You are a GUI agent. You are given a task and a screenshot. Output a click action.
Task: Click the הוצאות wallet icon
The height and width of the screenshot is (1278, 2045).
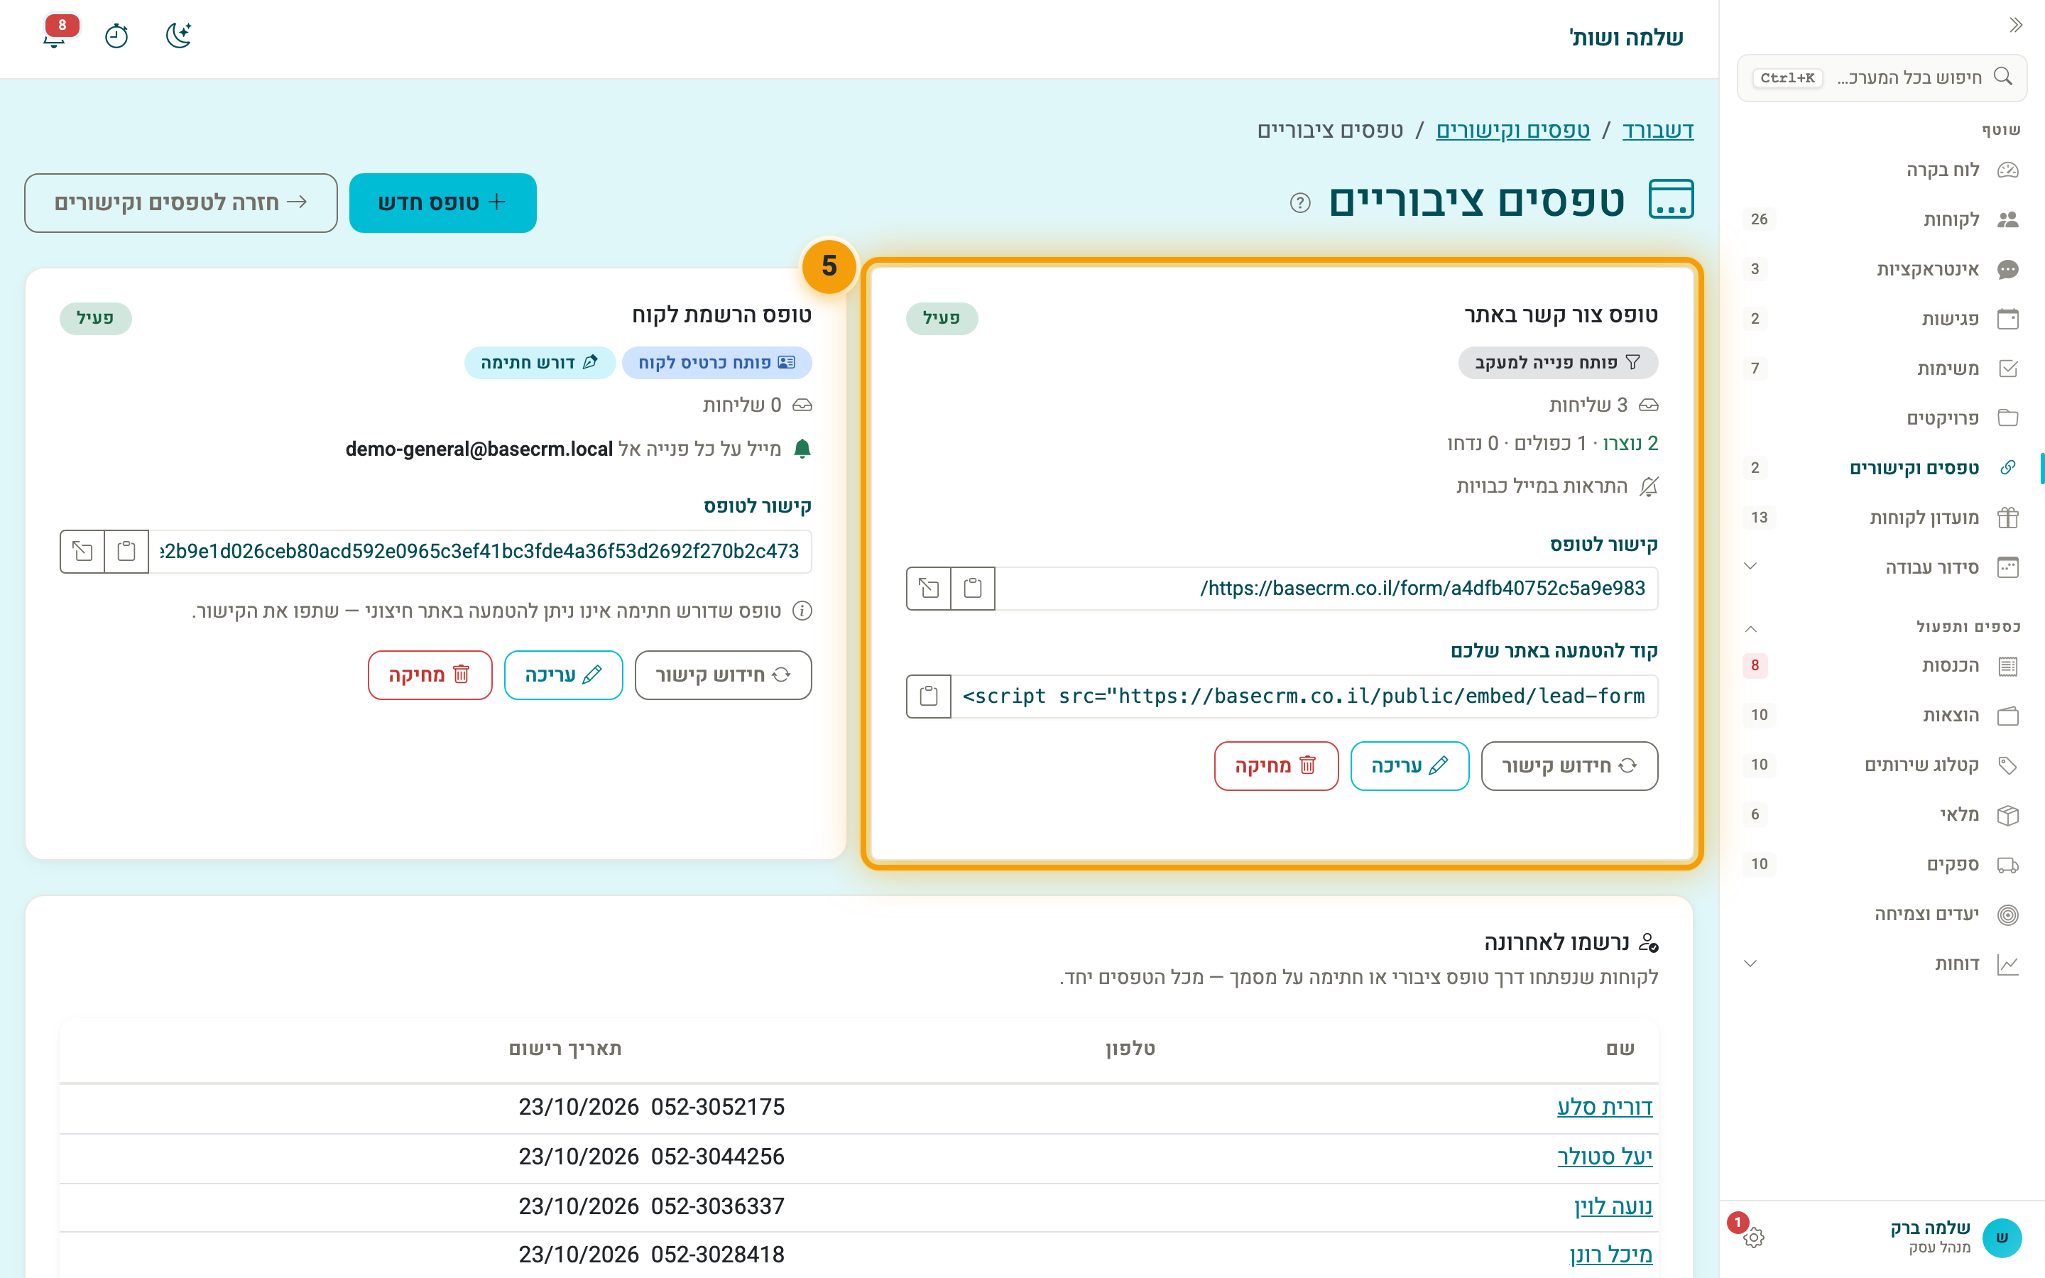point(2008,716)
